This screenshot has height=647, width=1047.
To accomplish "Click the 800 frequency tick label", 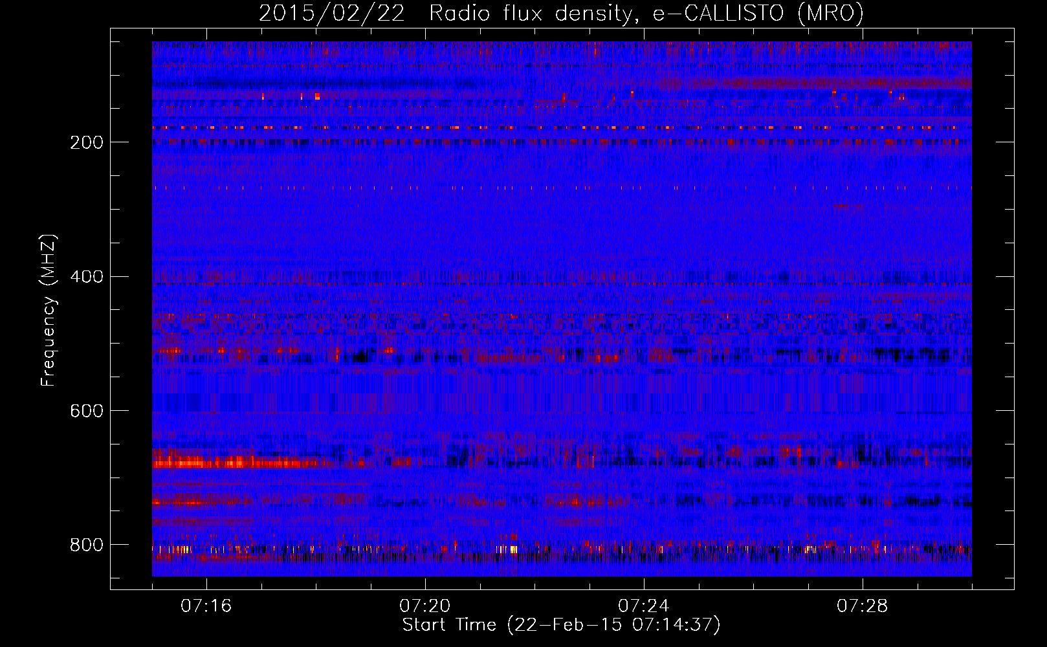I will coord(87,545).
